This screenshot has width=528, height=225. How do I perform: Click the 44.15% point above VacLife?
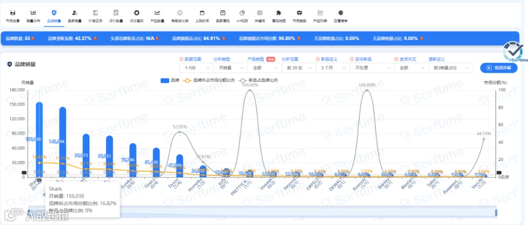(x=484, y=139)
